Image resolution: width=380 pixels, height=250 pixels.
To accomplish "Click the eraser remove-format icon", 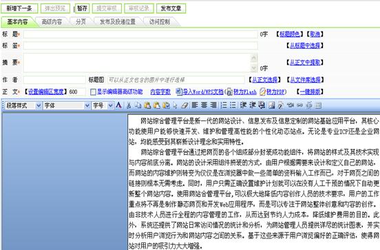I will [x=184, y=105].
